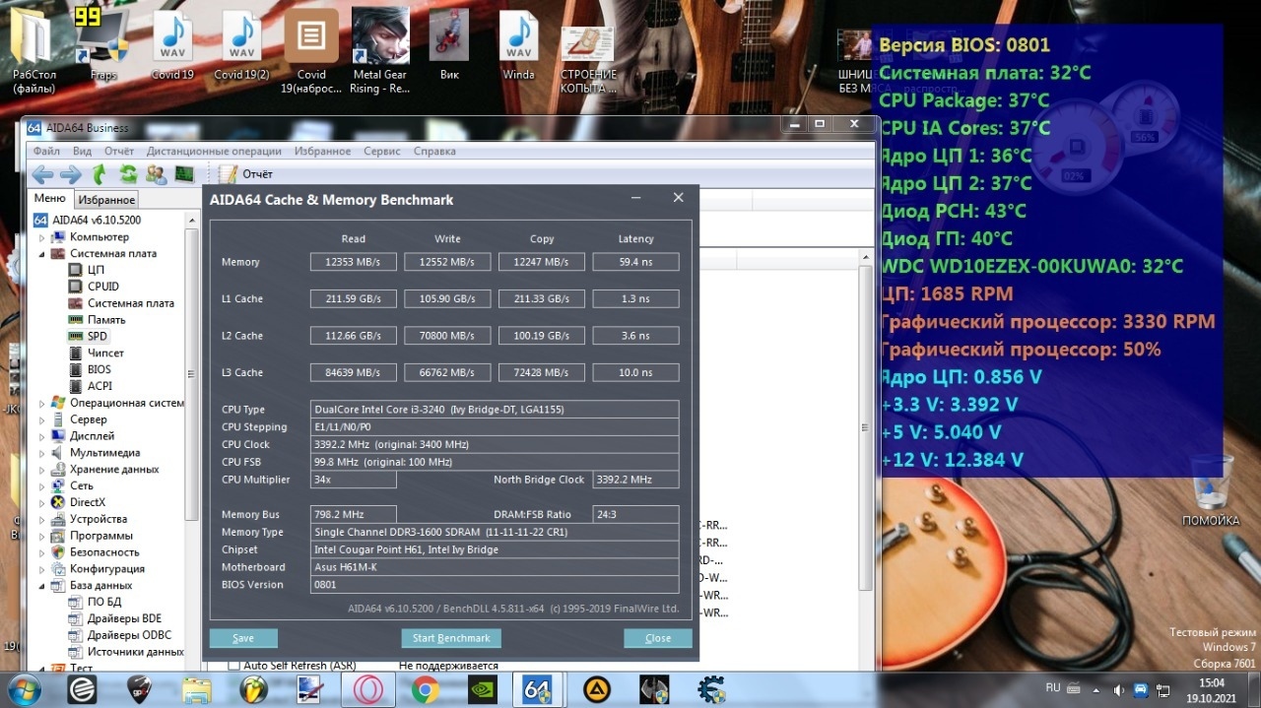Click the AIDA64 taskbar button
Screen dimensions: 1261x708
coord(537,689)
